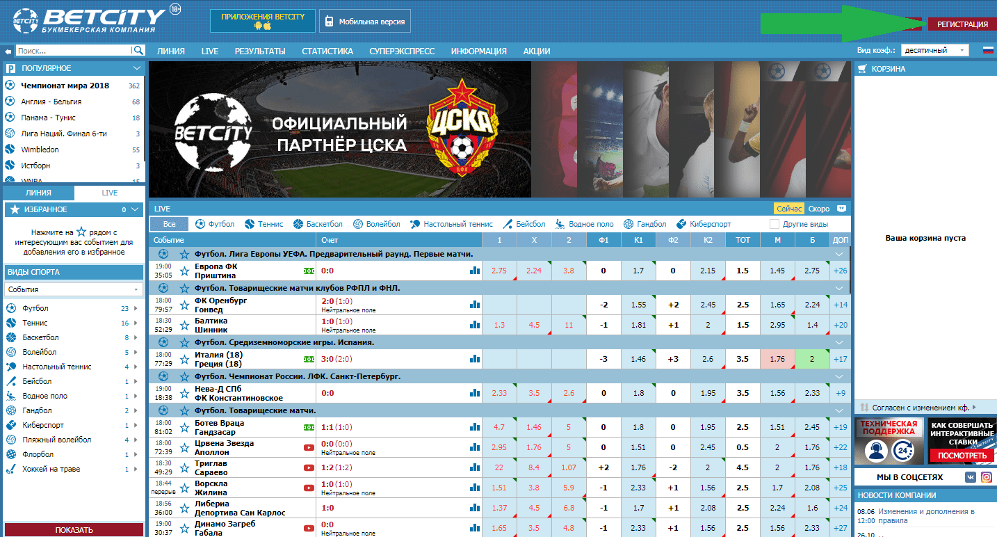
Task: Open statistics chart icon for Европа ФК match
Action: 475,271
